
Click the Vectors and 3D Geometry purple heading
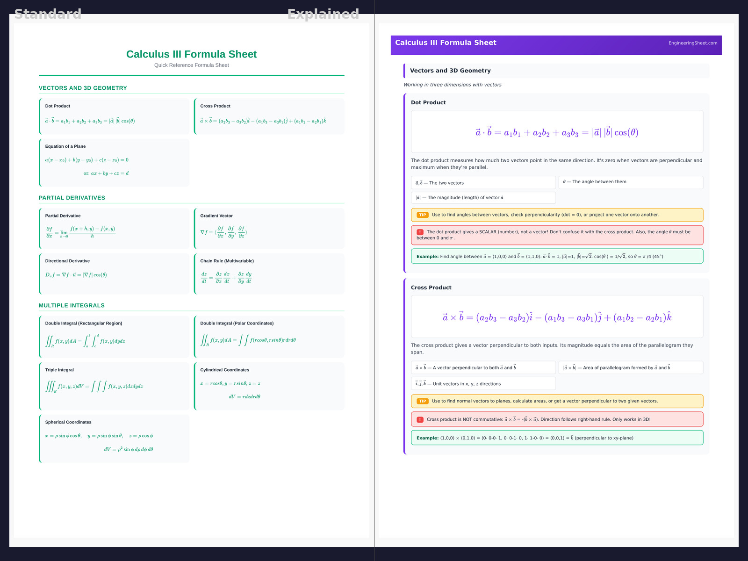point(450,71)
